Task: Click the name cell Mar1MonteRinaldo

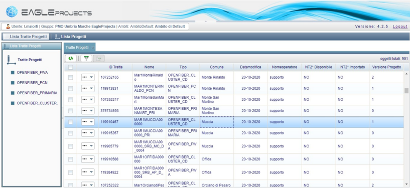Action: [149, 78]
